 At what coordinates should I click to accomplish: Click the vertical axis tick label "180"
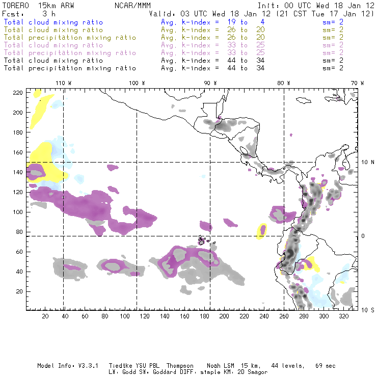pyautogui.click(x=18, y=132)
